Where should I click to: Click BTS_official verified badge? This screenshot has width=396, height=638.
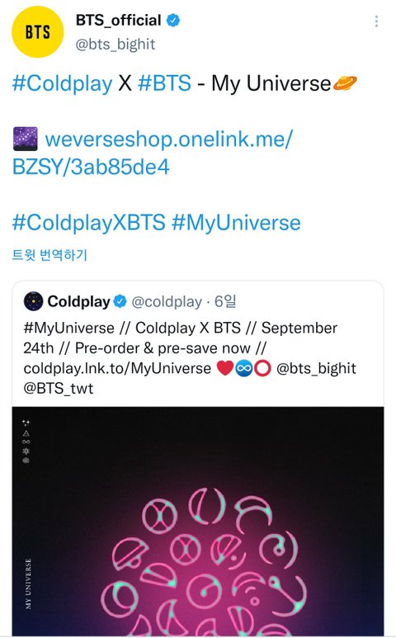pos(173,20)
